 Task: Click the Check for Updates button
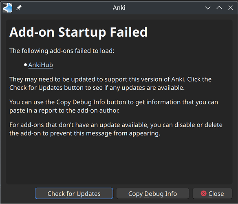(74, 193)
